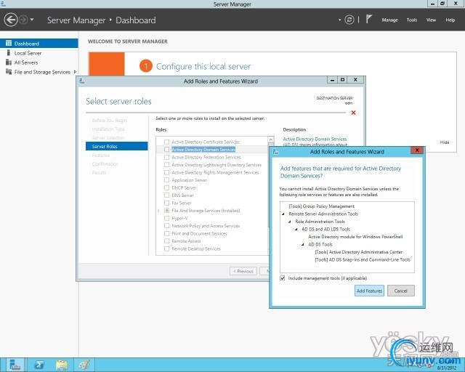Image resolution: width=465 pixels, height=372 pixels.
Task: Click the forward navigation arrow in header
Action: 23,20
